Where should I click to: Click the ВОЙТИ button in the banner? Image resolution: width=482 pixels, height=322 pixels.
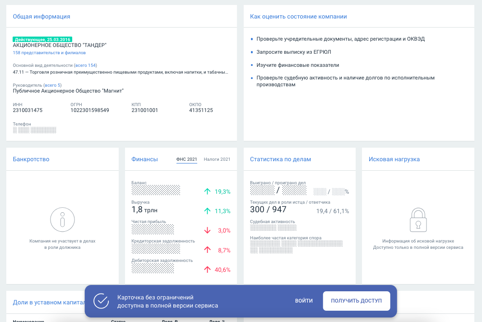(x=304, y=301)
